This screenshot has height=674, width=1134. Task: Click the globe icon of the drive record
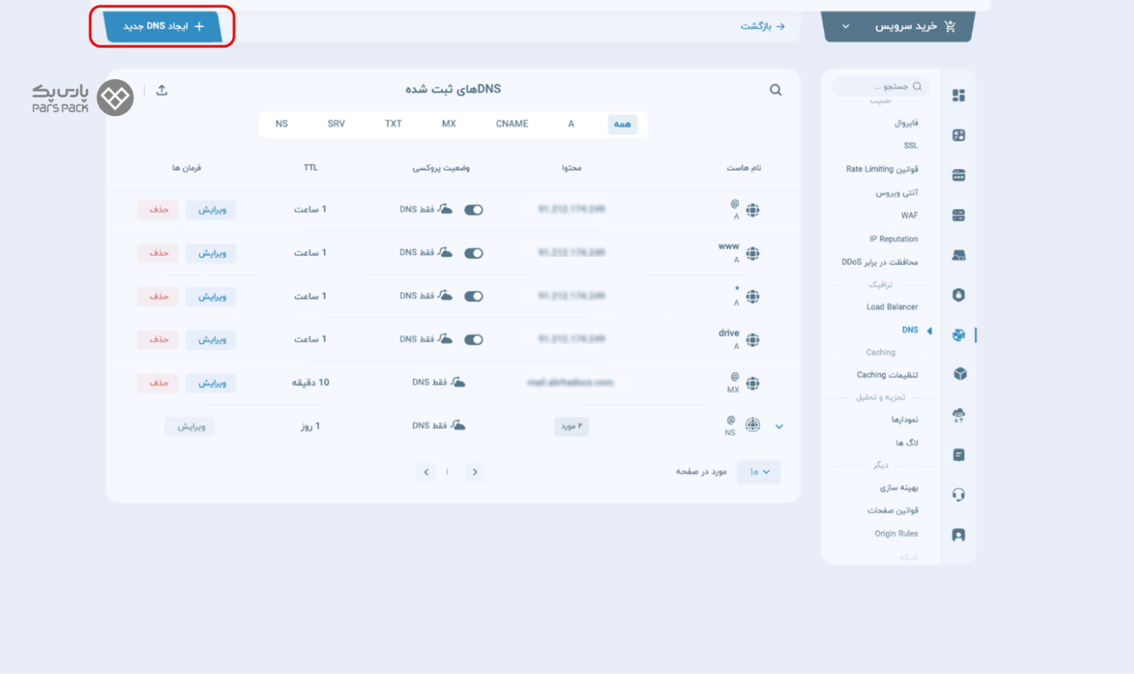tap(752, 340)
